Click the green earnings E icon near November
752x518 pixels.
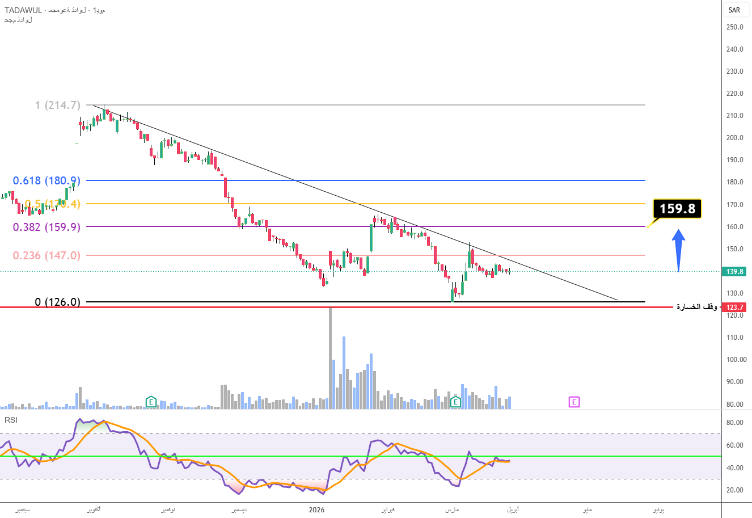(151, 402)
